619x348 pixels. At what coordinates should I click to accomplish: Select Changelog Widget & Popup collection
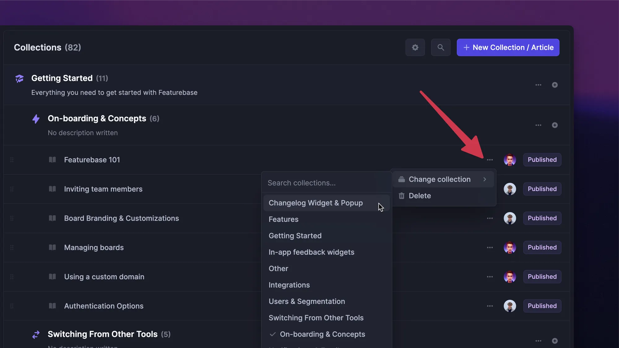(326, 203)
